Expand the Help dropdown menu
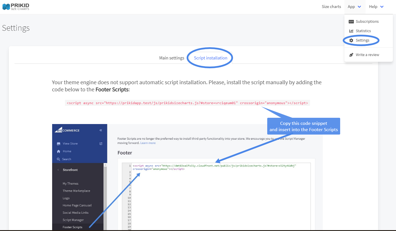This screenshot has width=396, height=231. [376, 7]
